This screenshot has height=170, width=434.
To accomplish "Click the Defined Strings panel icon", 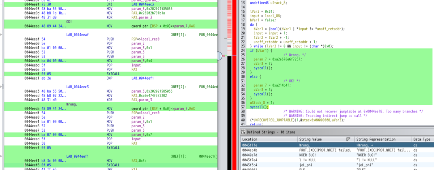I will (243, 132).
